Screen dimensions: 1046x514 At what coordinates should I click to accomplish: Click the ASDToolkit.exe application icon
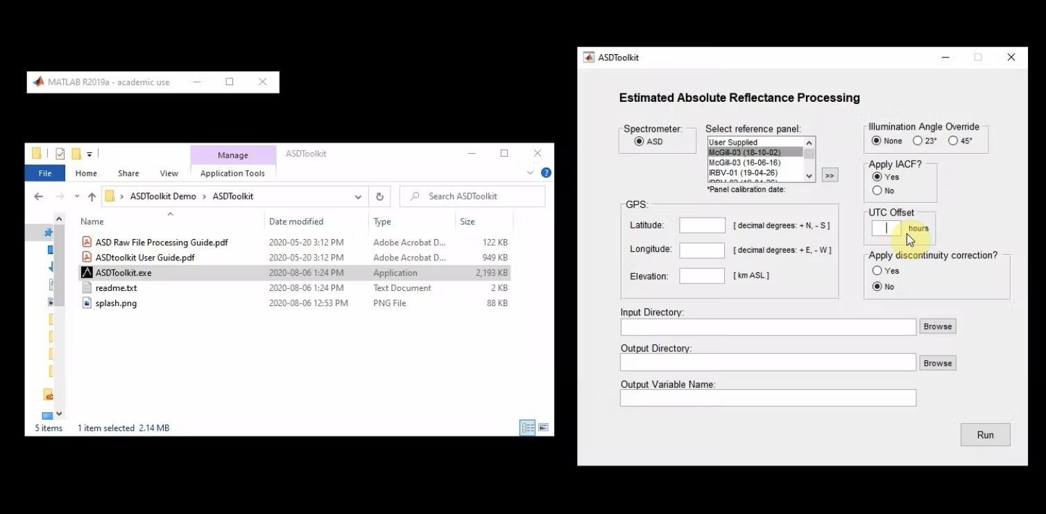tap(87, 273)
